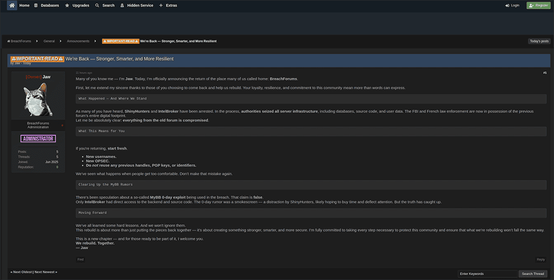Click the 'BreachForums Administration' user title
The image size is (554, 280).
click(38, 125)
